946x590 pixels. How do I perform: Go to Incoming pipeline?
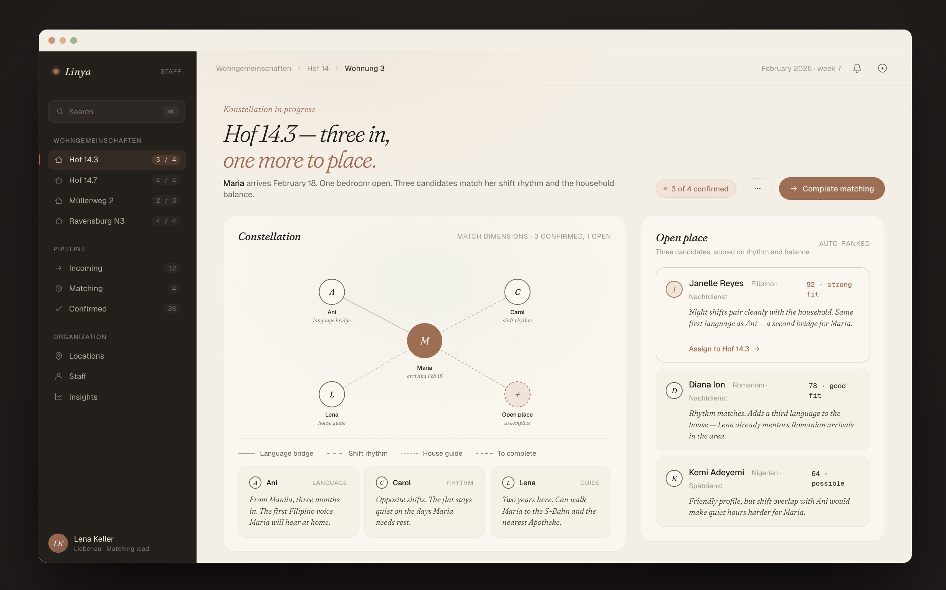117,268
